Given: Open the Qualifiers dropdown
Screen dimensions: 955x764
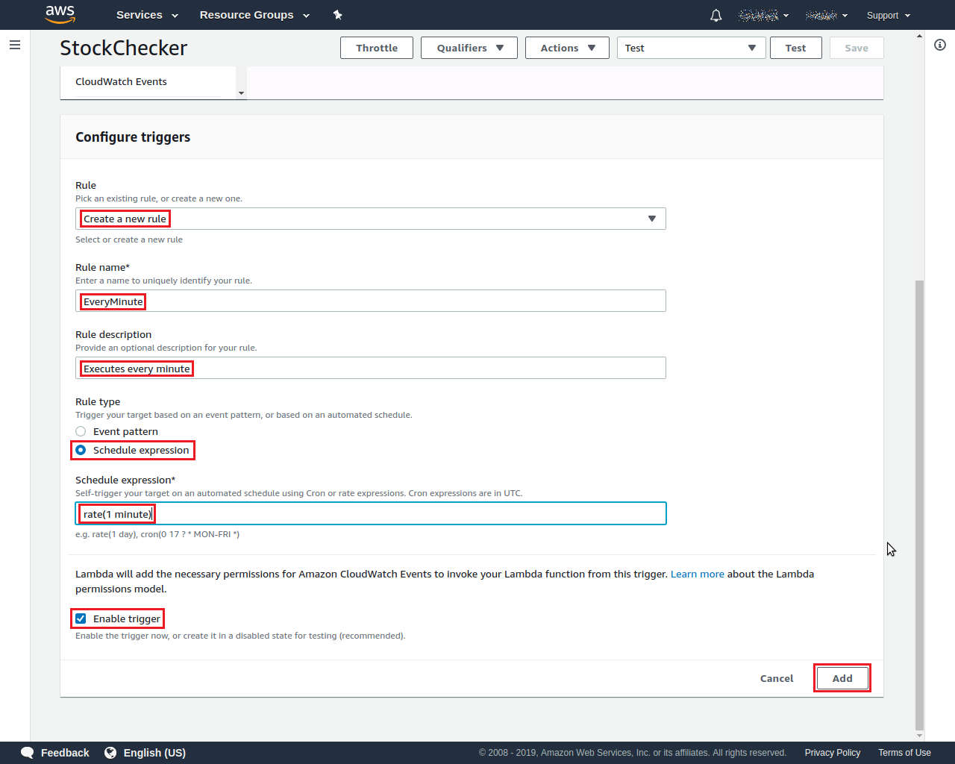Looking at the screenshot, I should (x=469, y=47).
